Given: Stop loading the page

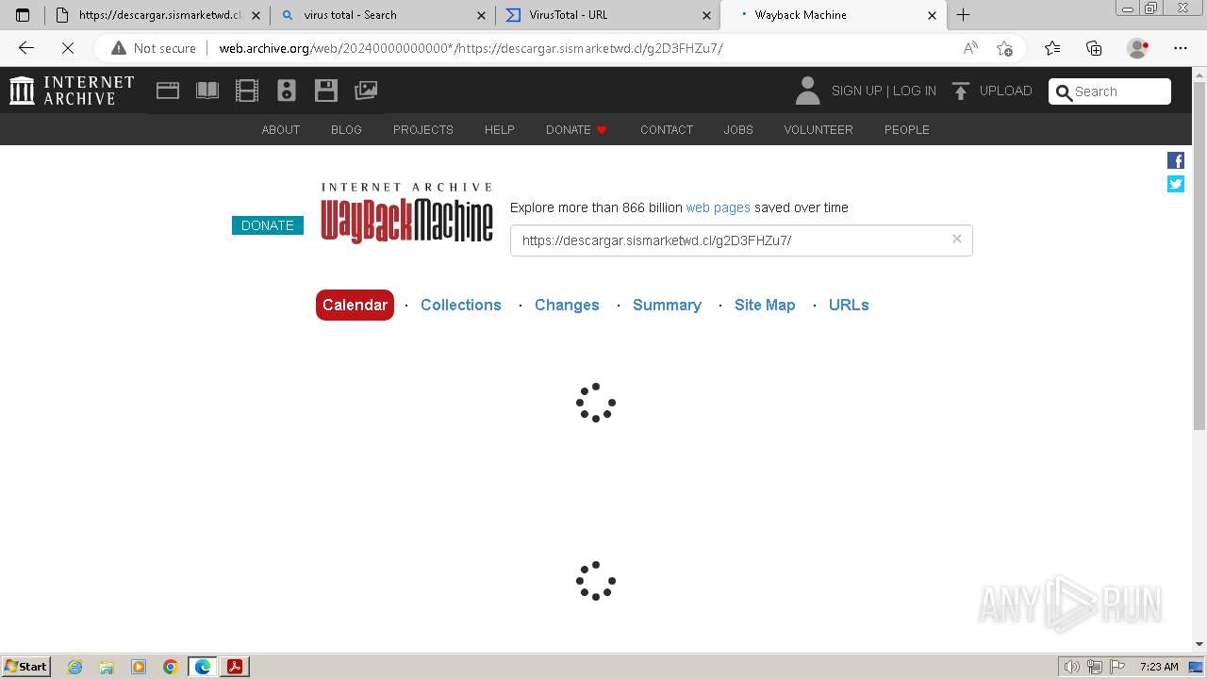Looking at the screenshot, I should point(68,48).
